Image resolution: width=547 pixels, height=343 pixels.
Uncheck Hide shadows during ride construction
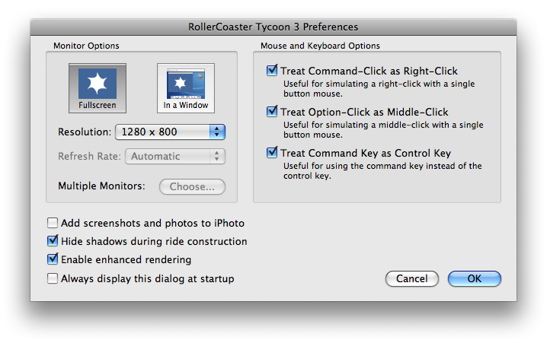(x=53, y=242)
